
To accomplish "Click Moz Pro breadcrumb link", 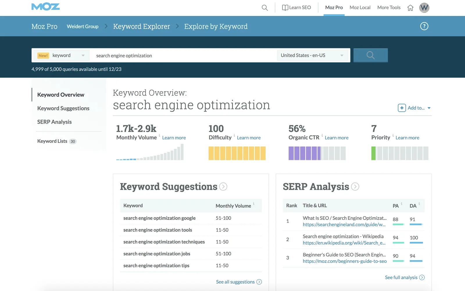I will (44, 26).
